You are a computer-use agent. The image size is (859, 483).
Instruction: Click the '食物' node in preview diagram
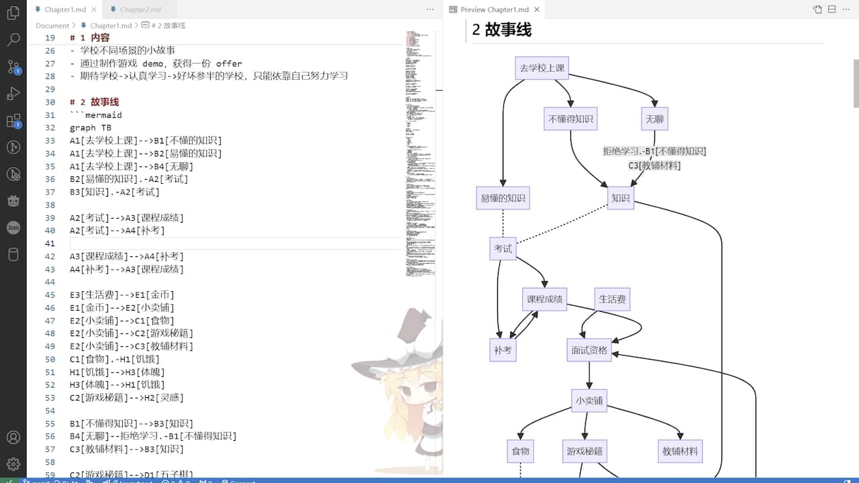coord(521,451)
